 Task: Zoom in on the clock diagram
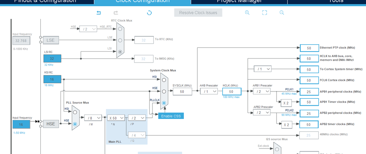(247, 12)
